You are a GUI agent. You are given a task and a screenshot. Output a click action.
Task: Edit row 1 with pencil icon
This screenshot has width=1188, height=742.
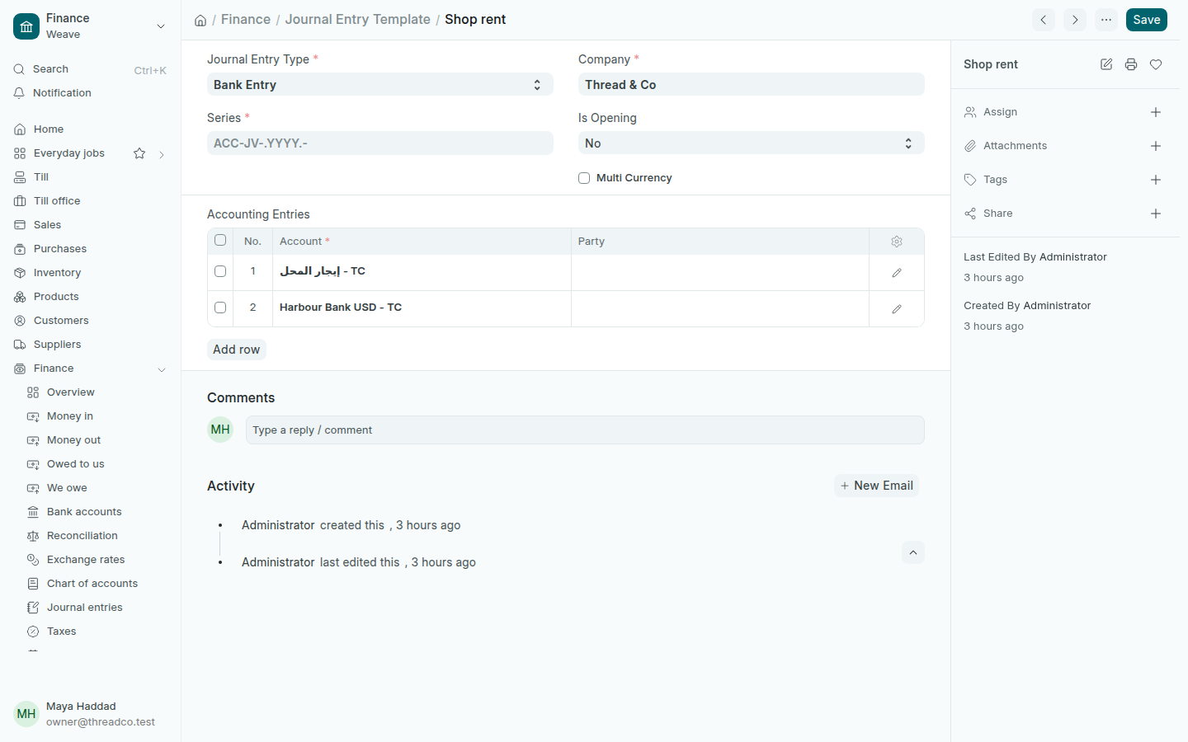(897, 273)
